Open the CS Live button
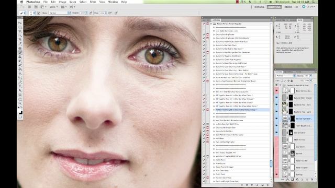 coord(309,7)
